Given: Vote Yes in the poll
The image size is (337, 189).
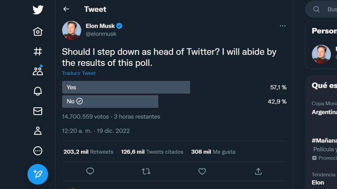Looking at the screenshot, I should tap(126, 87).
